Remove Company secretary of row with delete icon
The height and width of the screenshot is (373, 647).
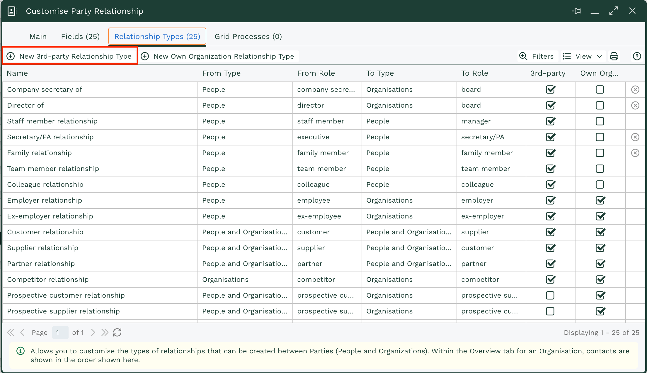pyautogui.click(x=635, y=89)
